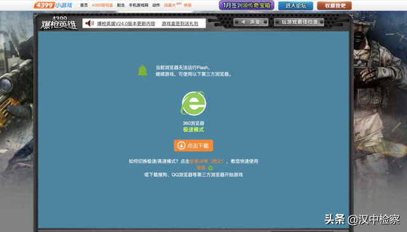
Task: Open 动画片 navigation link
Action: (x=170, y=5)
